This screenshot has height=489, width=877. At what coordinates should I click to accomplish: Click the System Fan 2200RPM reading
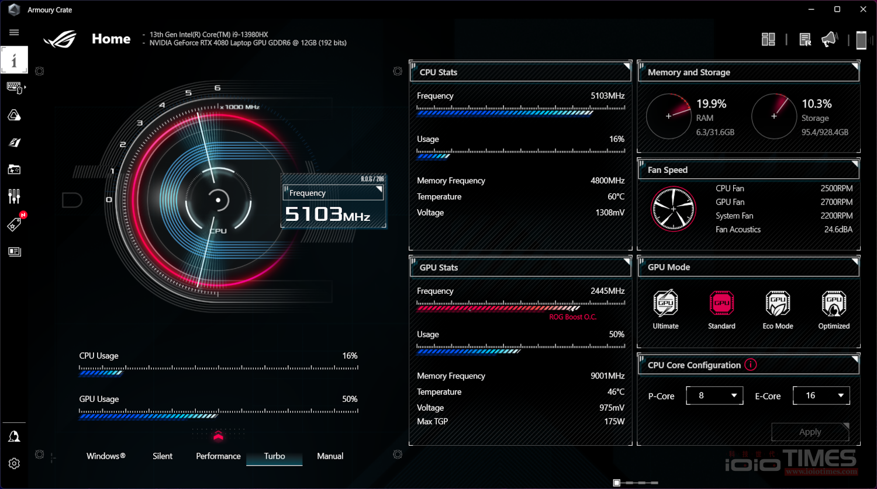point(836,216)
